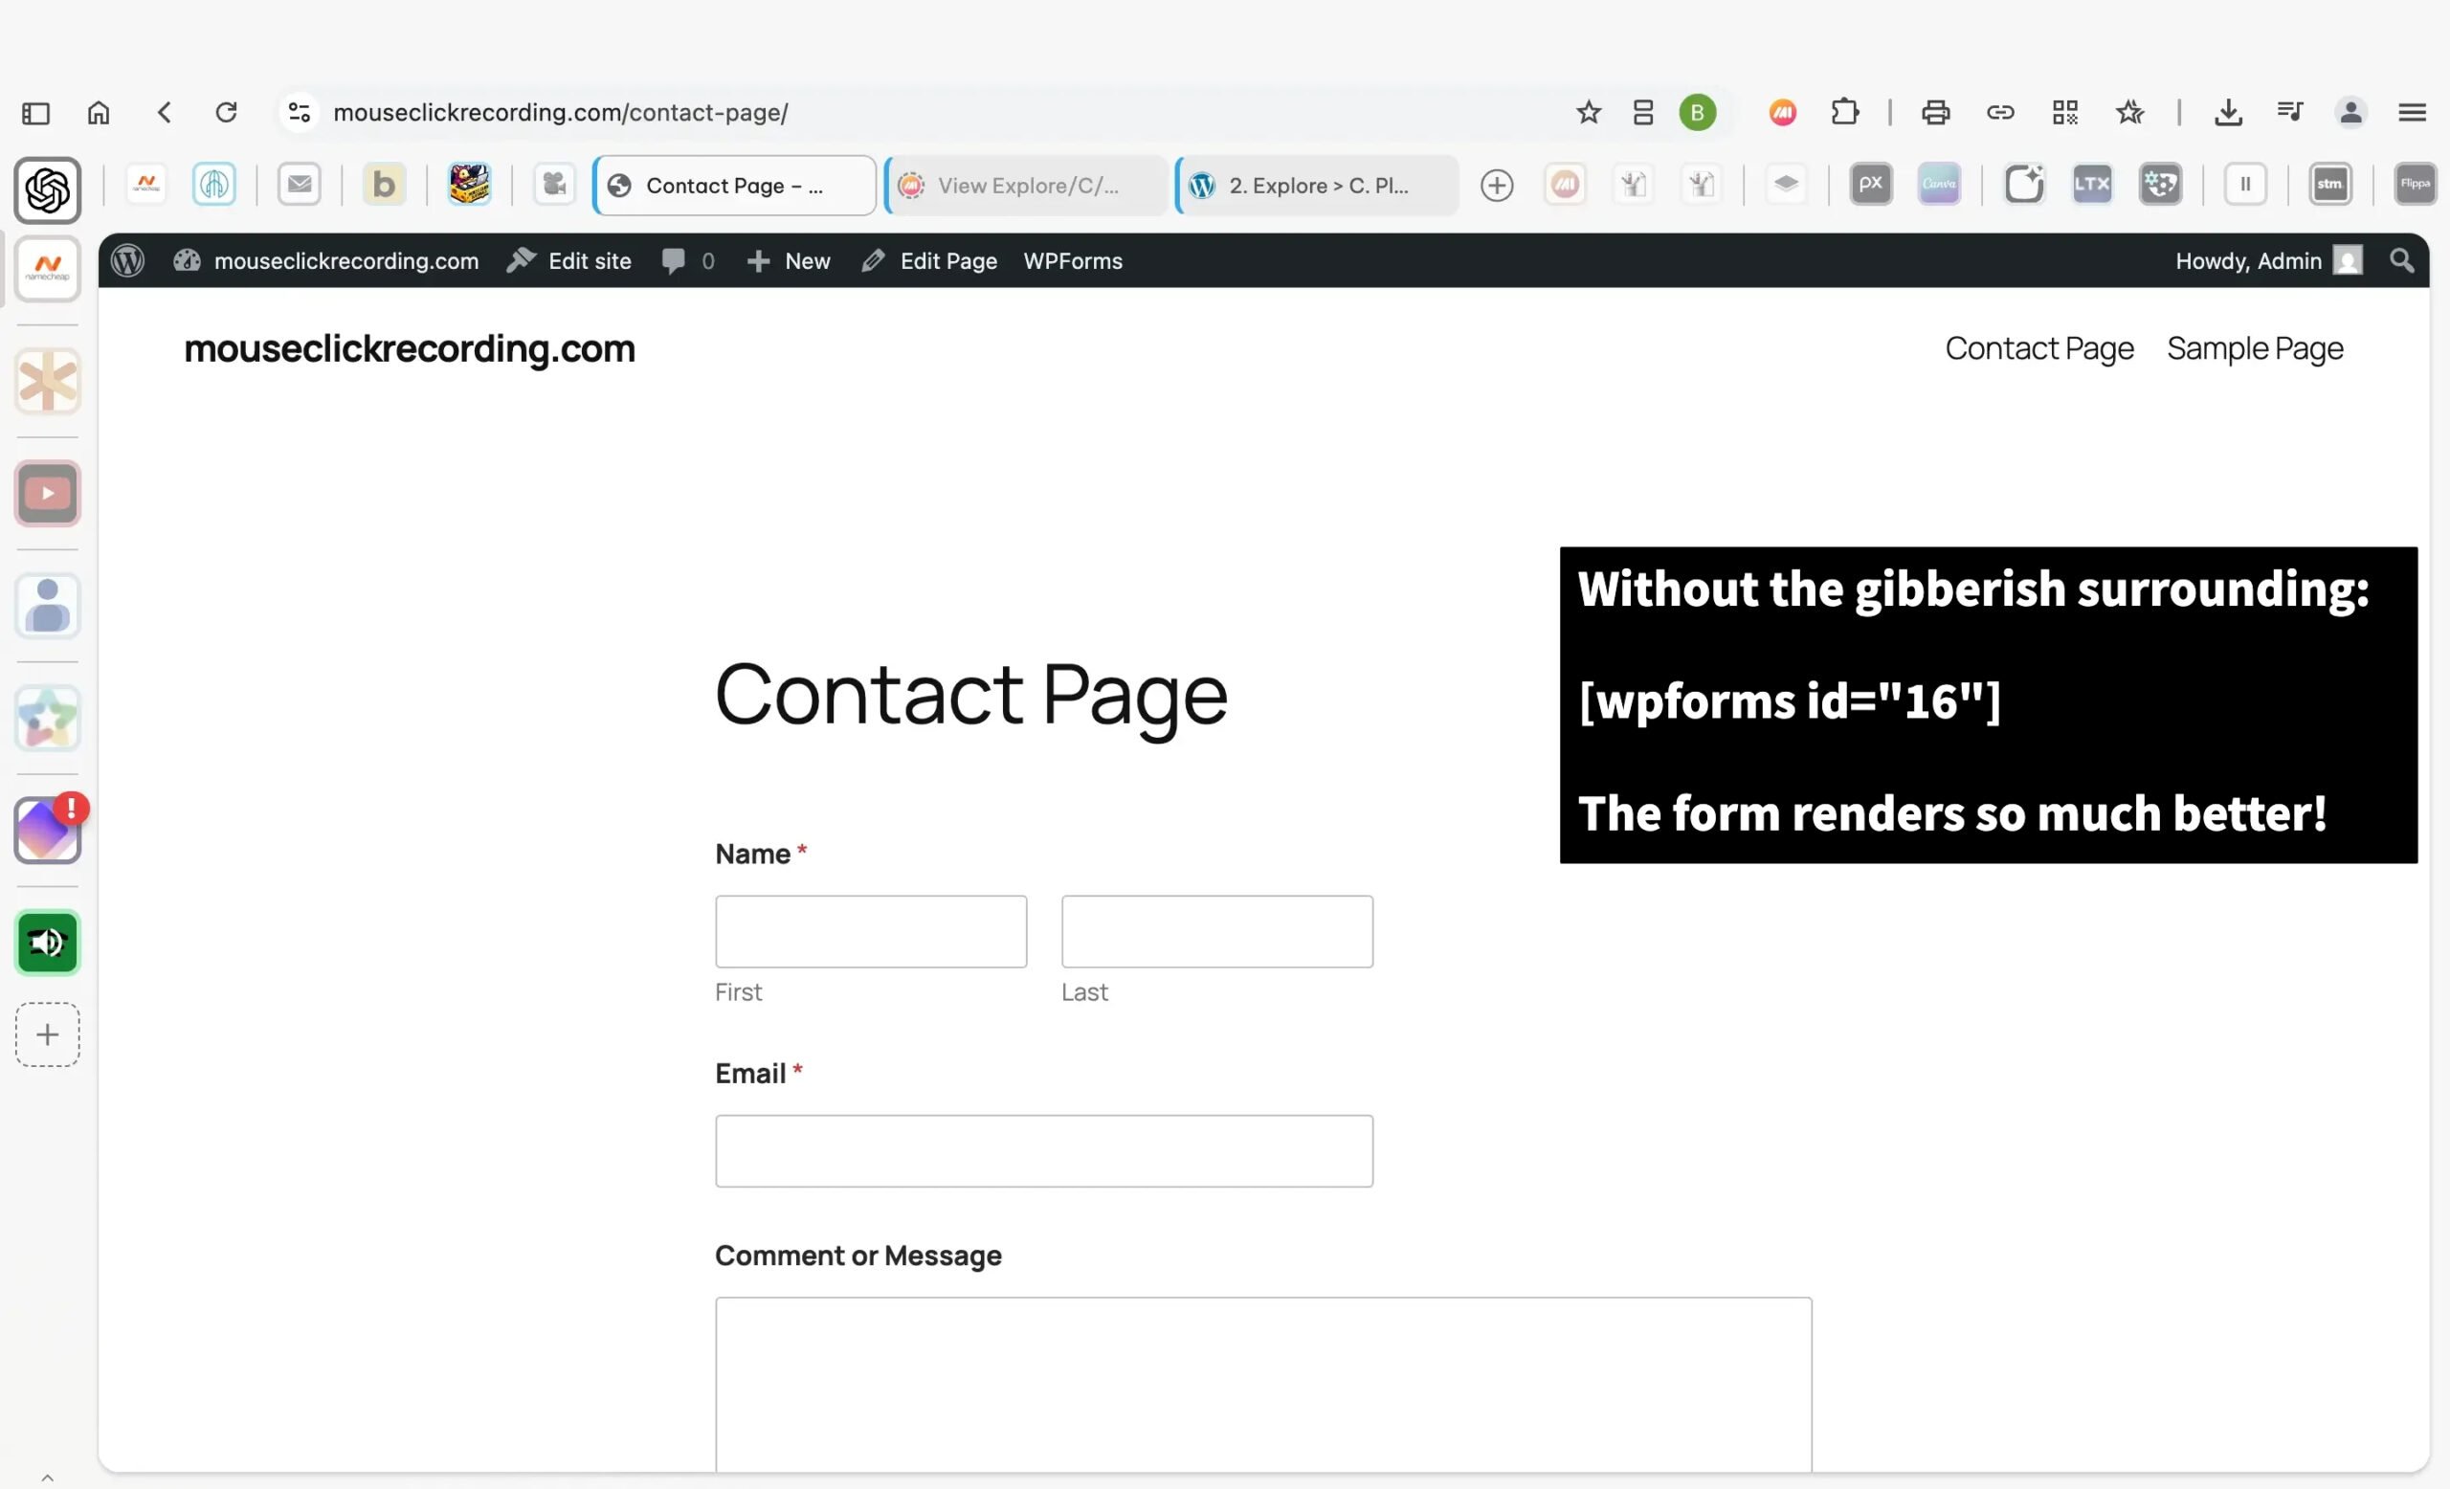This screenshot has height=1489, width=2450.
Task: Open the browser hamburger main menu
Action: click(x=2411, y=112)
